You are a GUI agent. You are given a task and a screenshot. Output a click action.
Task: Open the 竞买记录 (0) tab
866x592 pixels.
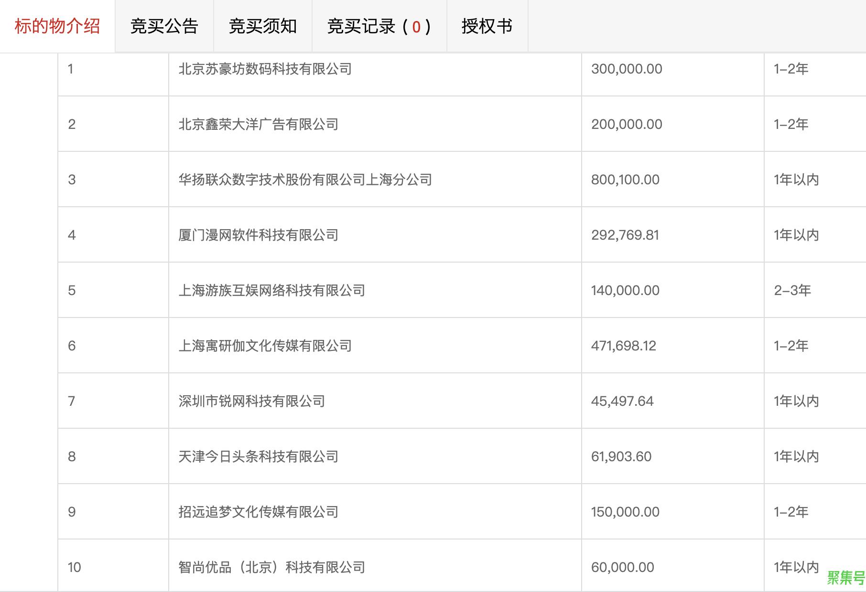click(379, 26)
